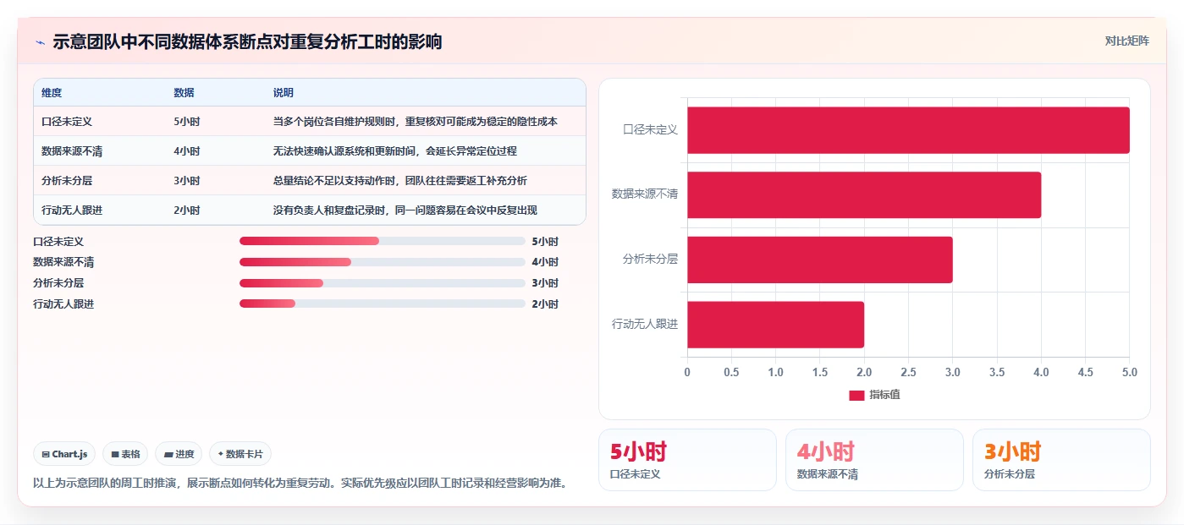The image size is (1184, 525).
Task: Click the 5.0 x-axis tick label
Action: (1129, 372)
